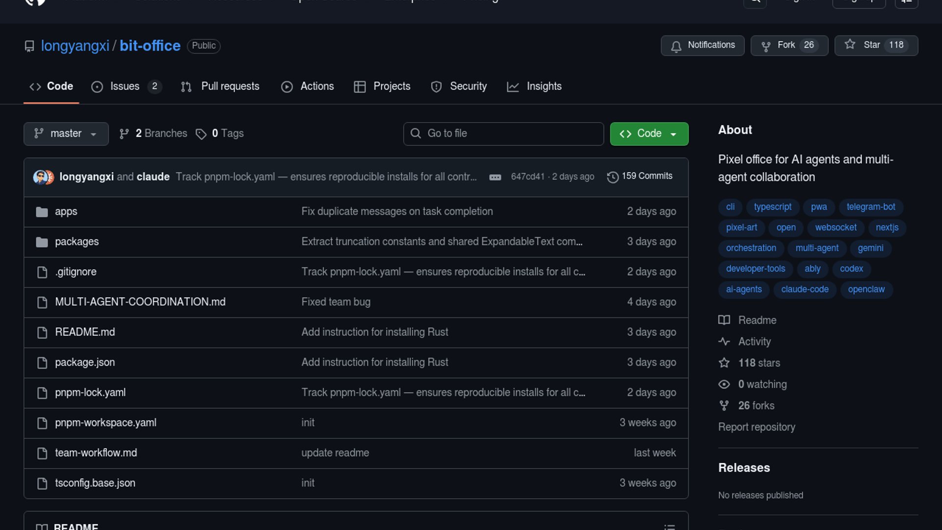Screen dimensions: 942x530
Task: Click the Notifications bell button
Action: [x=702, y=45]
